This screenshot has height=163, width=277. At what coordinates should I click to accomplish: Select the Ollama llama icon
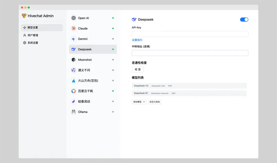(x=73, y=112)
